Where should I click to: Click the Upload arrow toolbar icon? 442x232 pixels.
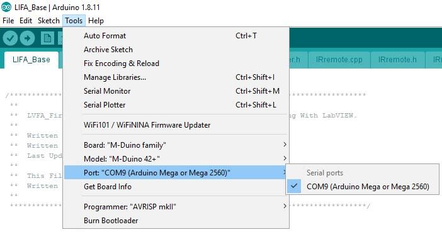[27, 38]
